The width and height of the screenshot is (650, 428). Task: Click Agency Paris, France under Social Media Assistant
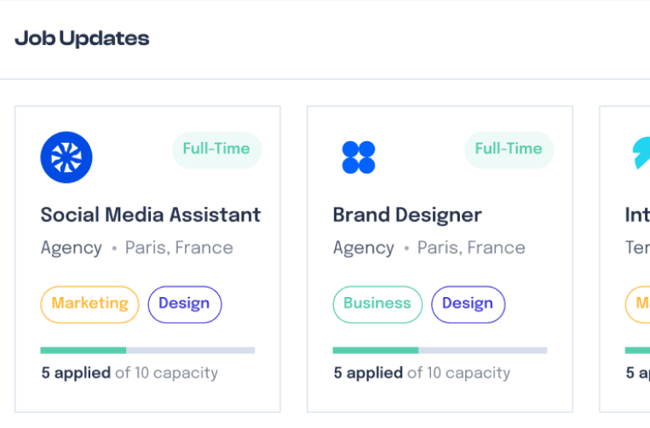coord(137,248)
